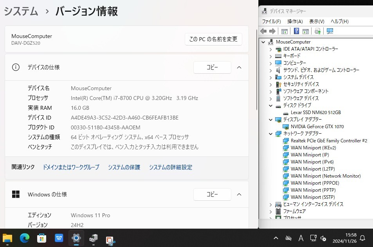The image size is (373, 247).
Task: Expand the ソフトウェア デバイス node
Action: tap(270, 99)
